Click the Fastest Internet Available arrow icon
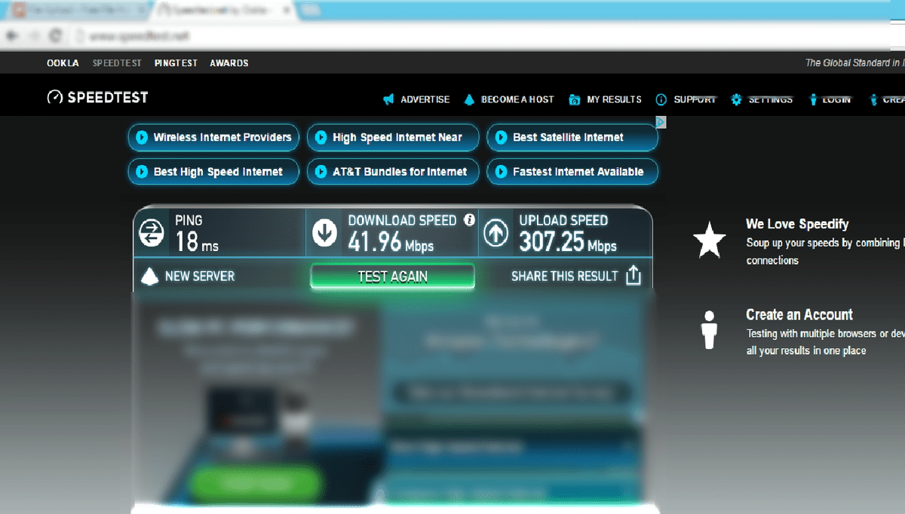905x514 pixels. [x=500, y=172]
